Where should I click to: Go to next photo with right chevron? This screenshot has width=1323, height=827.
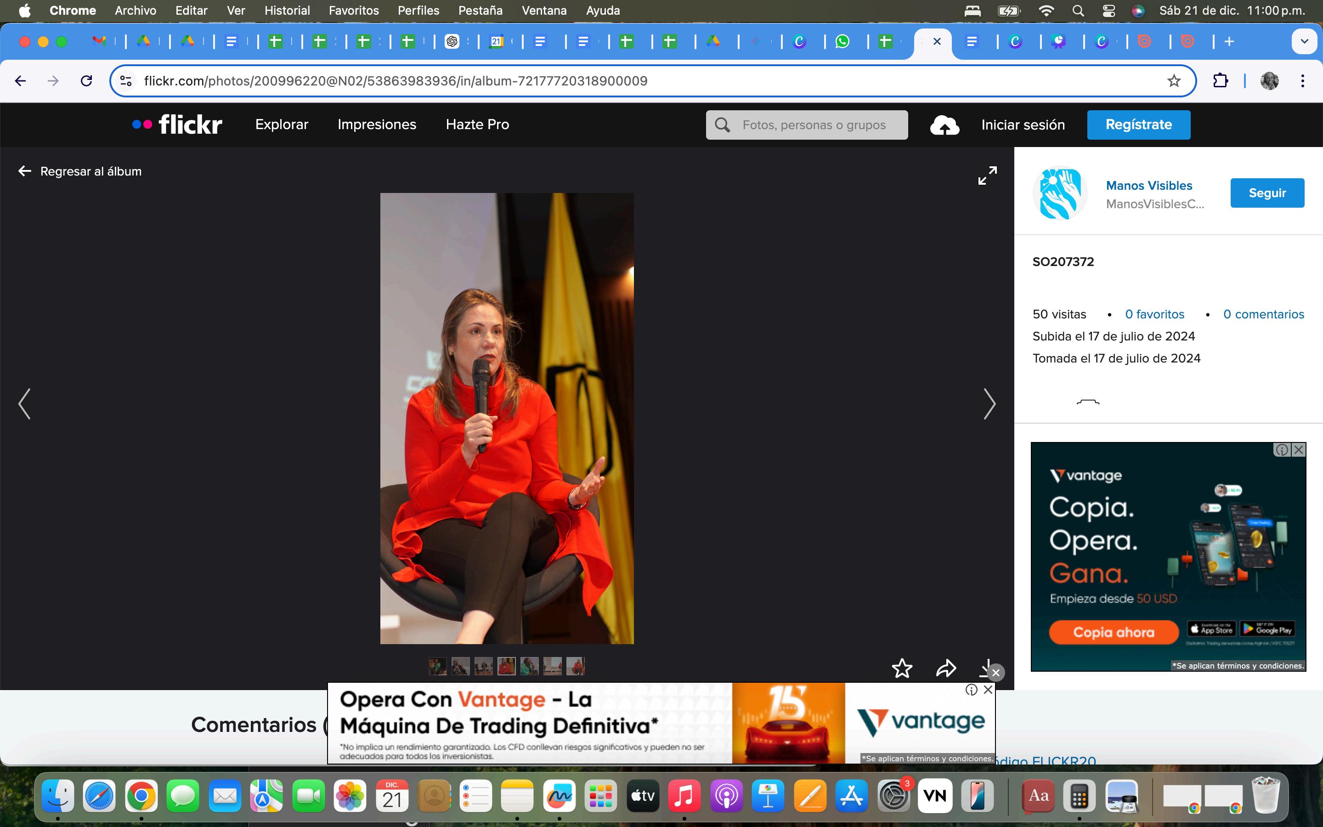[x=989, y=404]
